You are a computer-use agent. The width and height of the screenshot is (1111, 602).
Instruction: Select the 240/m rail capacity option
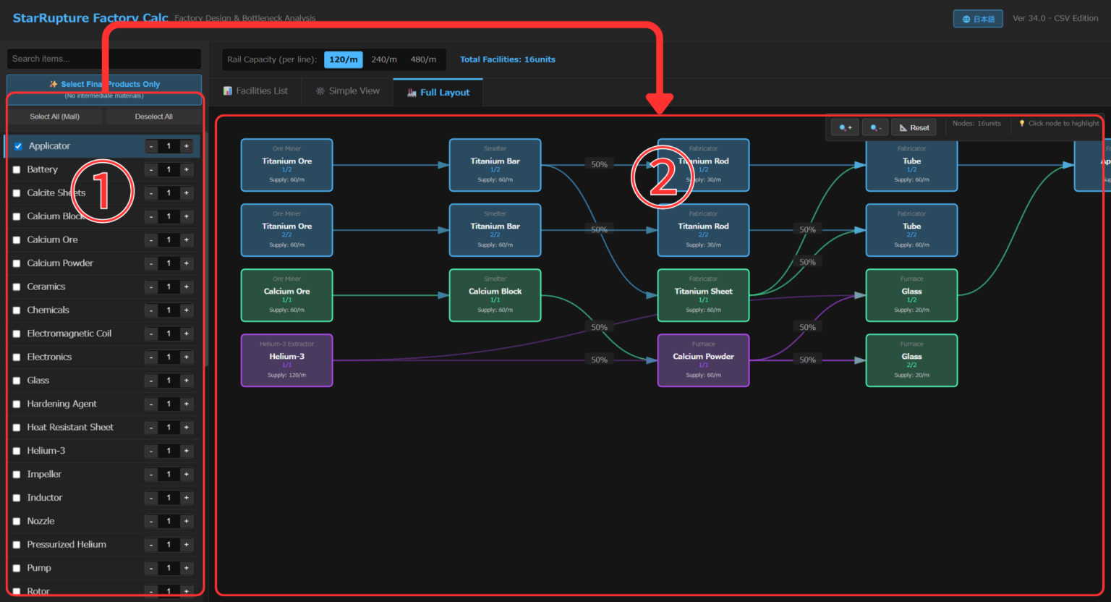click(x=383, y=59)
